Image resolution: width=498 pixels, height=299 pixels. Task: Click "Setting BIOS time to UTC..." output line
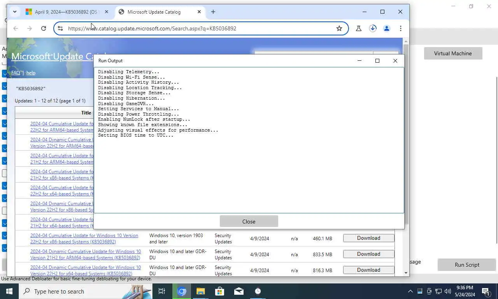click(x=136, y=135)
